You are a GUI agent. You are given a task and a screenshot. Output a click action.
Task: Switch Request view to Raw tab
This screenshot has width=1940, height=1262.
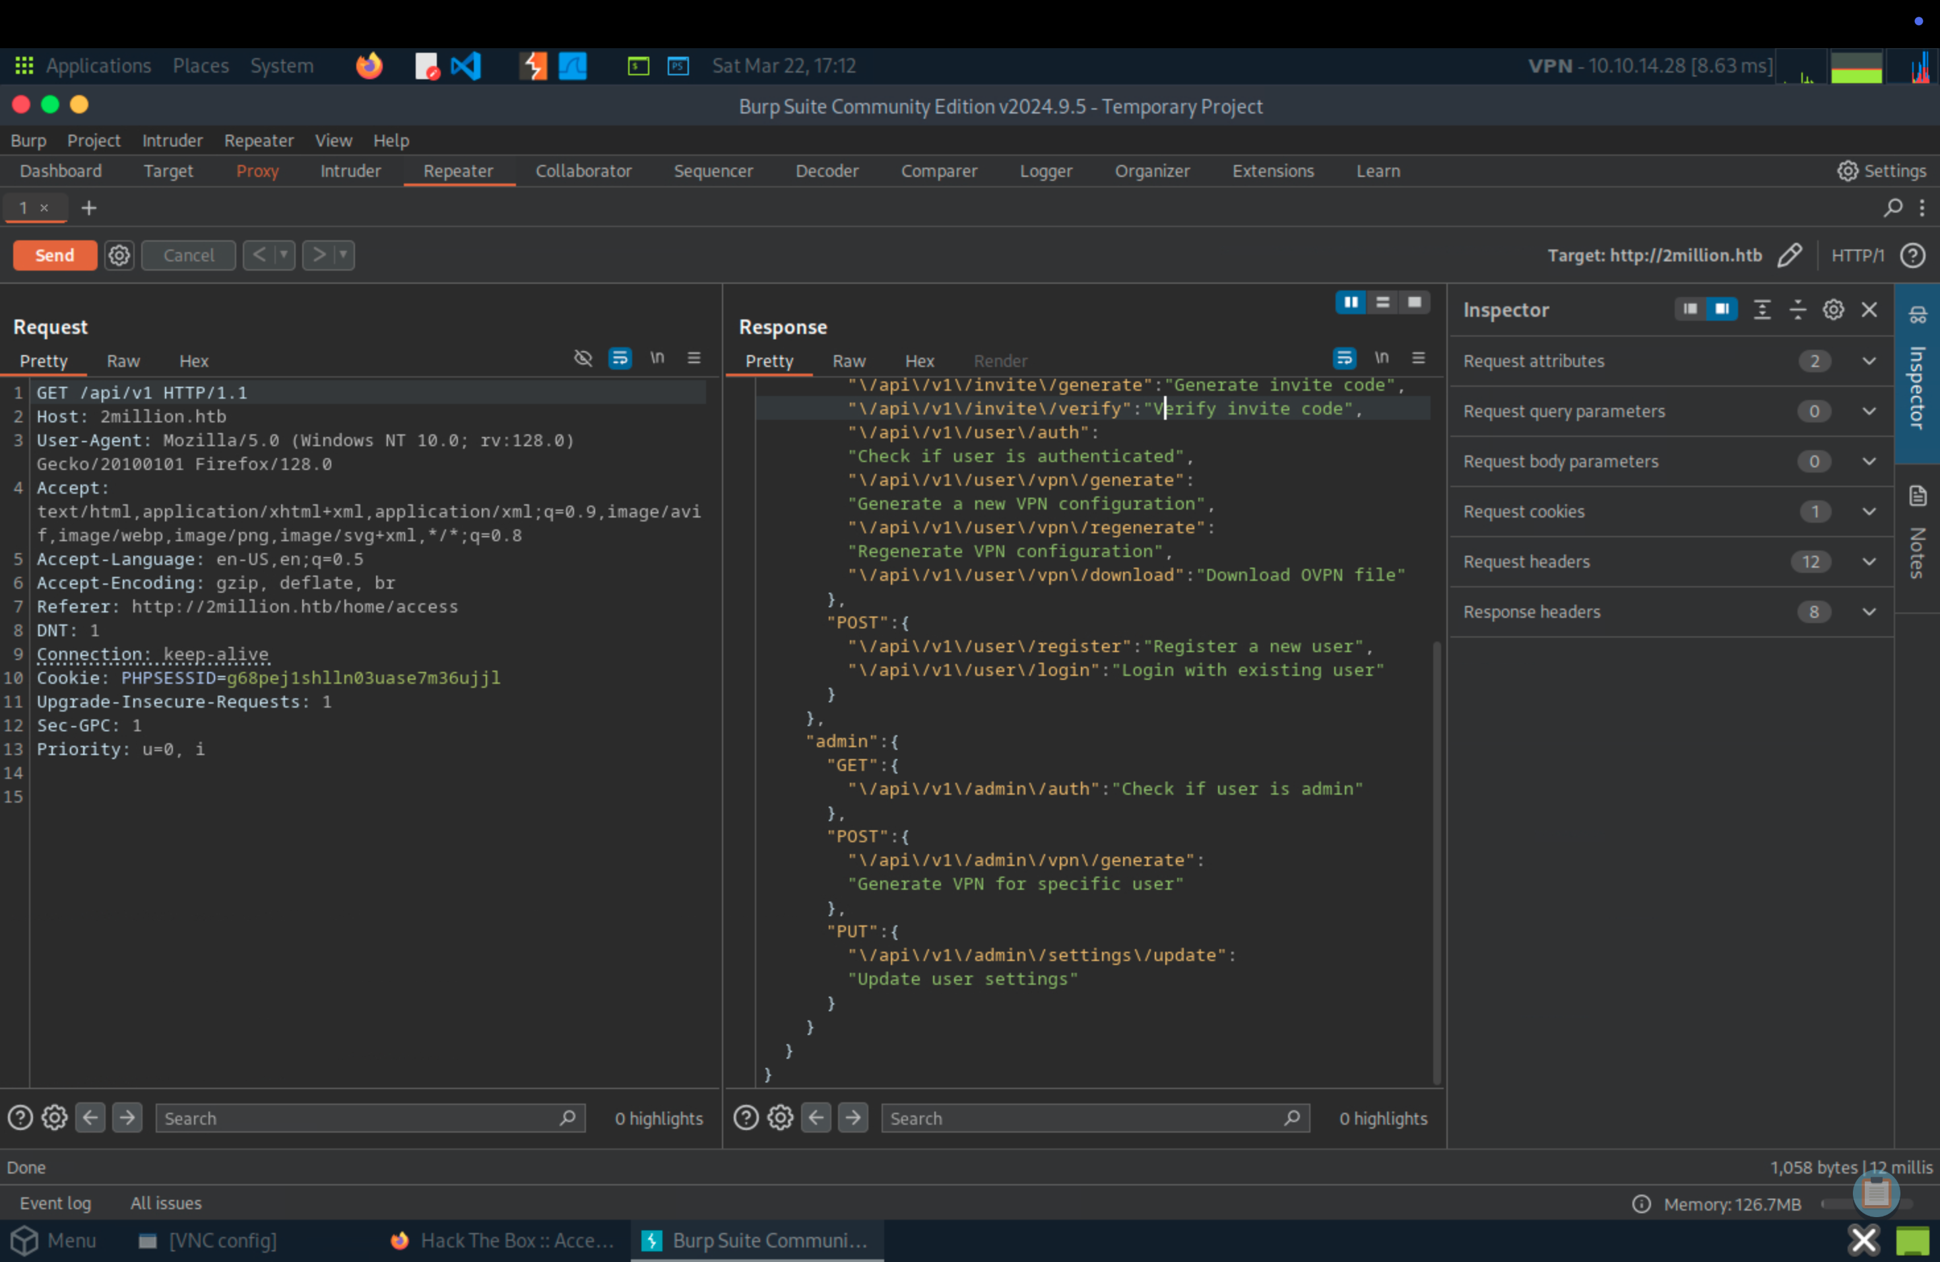coord(123,361)
